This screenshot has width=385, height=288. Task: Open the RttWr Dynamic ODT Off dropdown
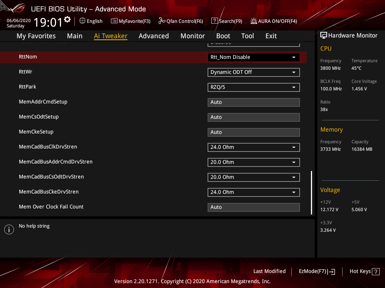254,72
